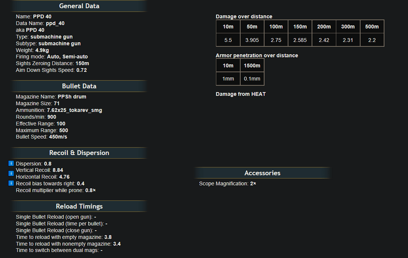Select the 500m damage column header
408x258 pixels.
(x=372, y=27)
